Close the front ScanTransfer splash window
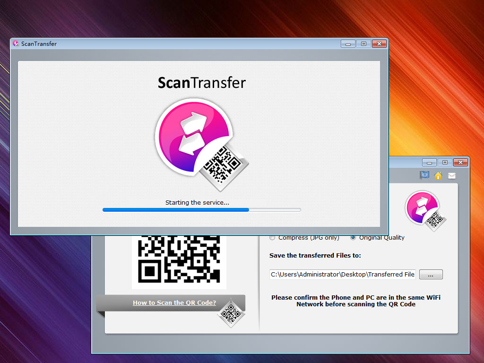Screen dimensions: 484x363 (x=380, y=44)
